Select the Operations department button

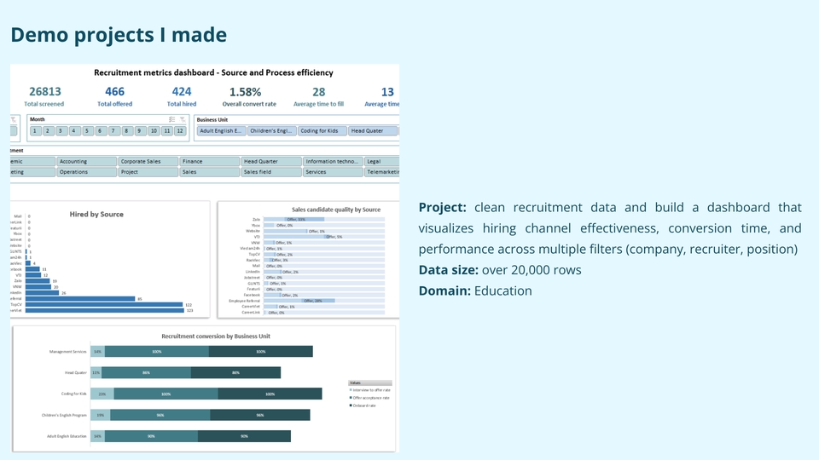tap(87, 172)
